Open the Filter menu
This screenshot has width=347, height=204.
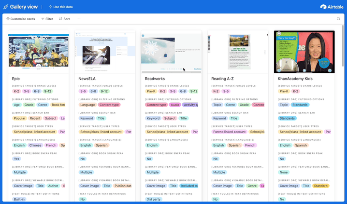[47, 19]
